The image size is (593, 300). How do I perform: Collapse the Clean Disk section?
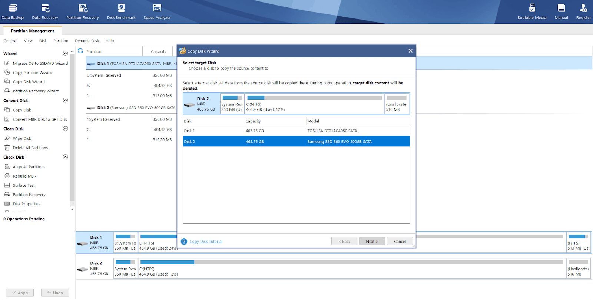click(x=66, y=129)
